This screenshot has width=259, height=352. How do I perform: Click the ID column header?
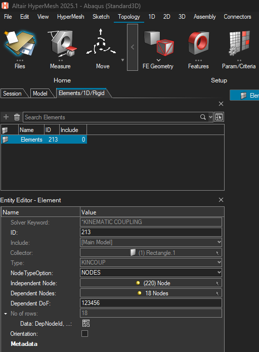point(52,130)
